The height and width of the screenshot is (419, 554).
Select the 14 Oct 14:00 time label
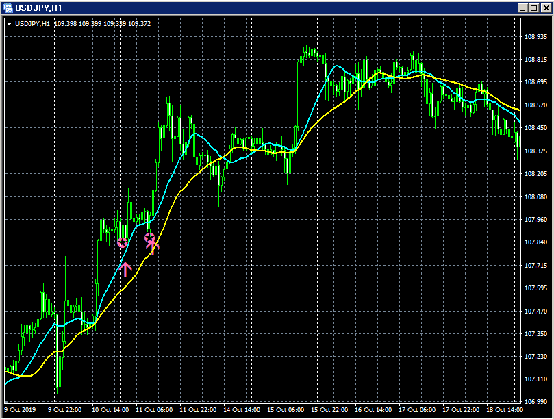242,410
